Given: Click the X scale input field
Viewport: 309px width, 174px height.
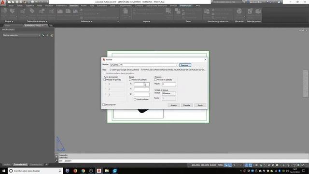Looking at the screenshot, I should [x=141, y=84].
